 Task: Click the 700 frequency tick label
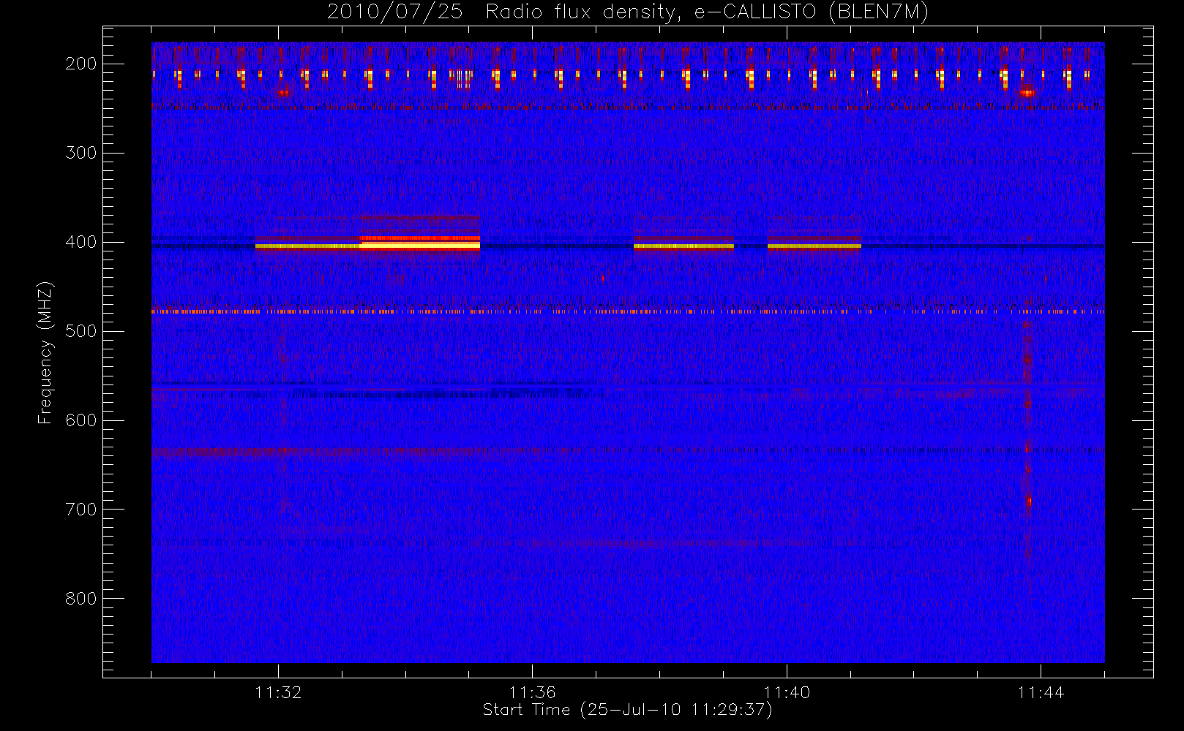point(81,510)
